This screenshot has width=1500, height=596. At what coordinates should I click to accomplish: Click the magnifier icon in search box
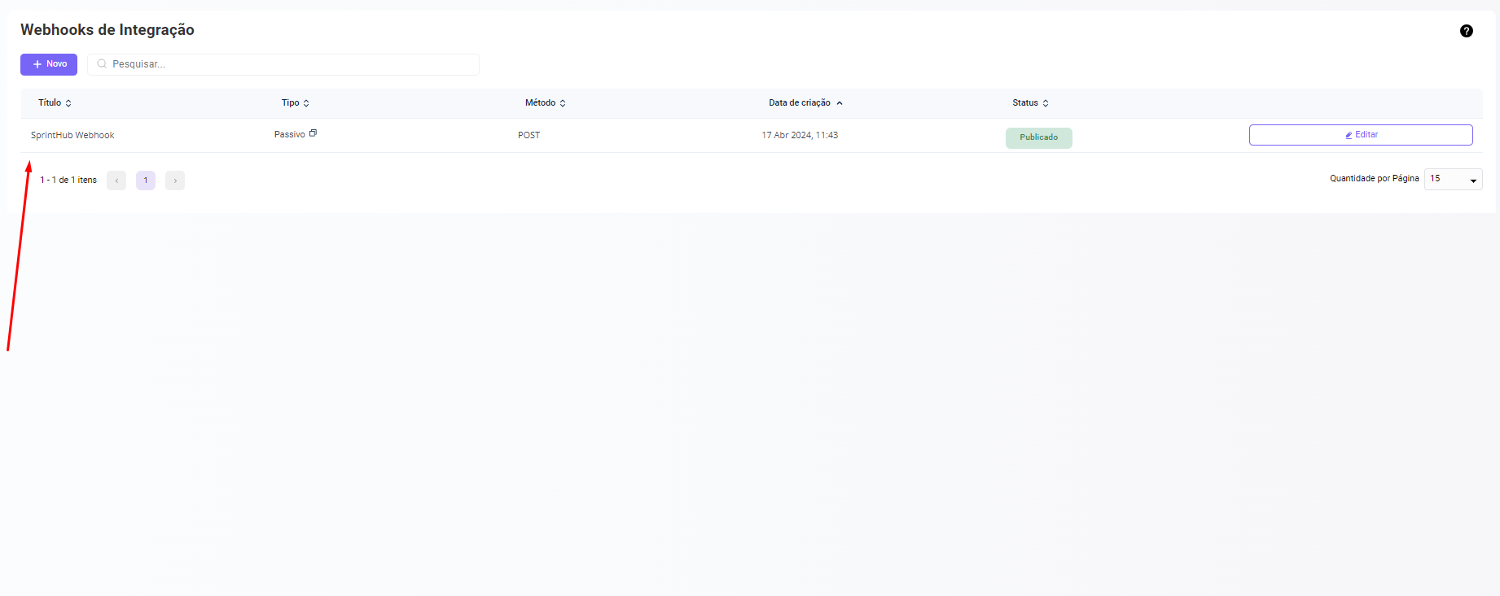pyautogui.click(x=102, y=64)
